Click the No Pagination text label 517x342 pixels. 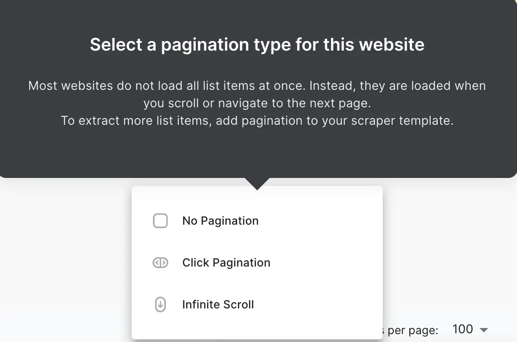[220, 221]
